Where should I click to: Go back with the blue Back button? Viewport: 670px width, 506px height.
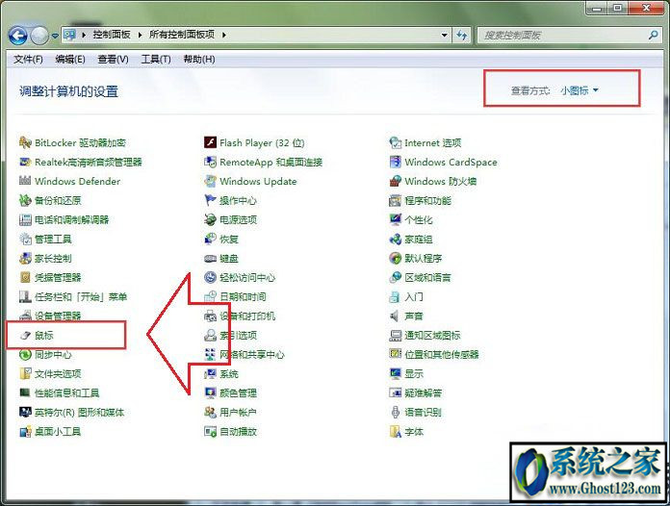click(x=18, y=36)
